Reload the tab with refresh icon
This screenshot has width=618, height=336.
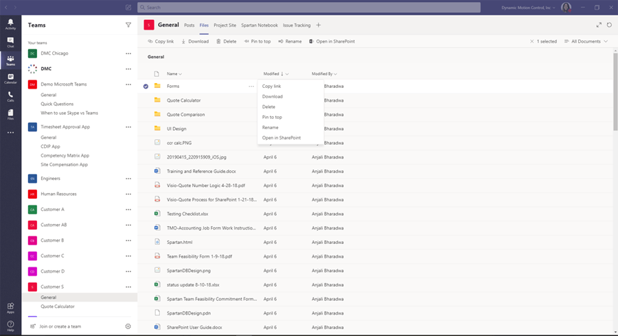[609, 25]
